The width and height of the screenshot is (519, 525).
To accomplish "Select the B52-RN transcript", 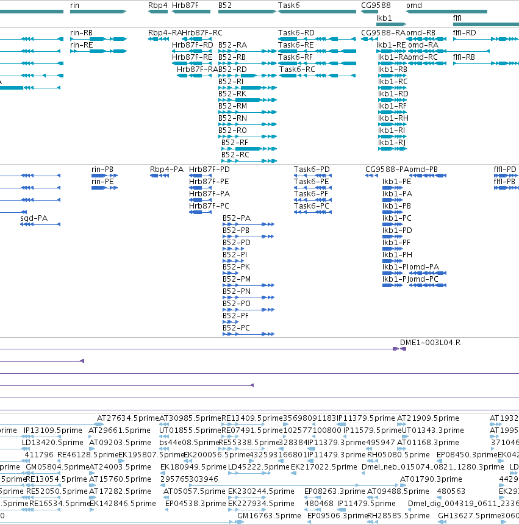I will (x=248, y=124).
